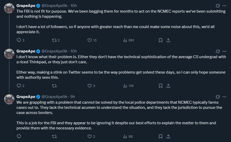The width and height of the screenshot is (231, 142).
Task: Reply to the tweet mentioning riced Thinkpad
Action: [19, 86]
